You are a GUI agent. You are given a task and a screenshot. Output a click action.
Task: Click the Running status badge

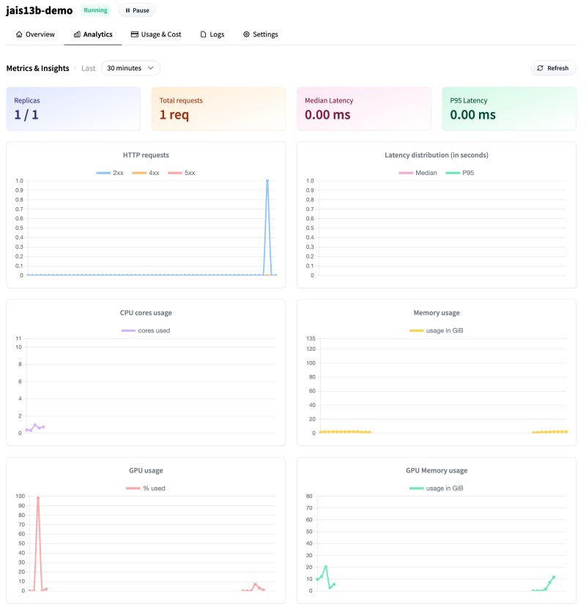click(x=96, y=10)
